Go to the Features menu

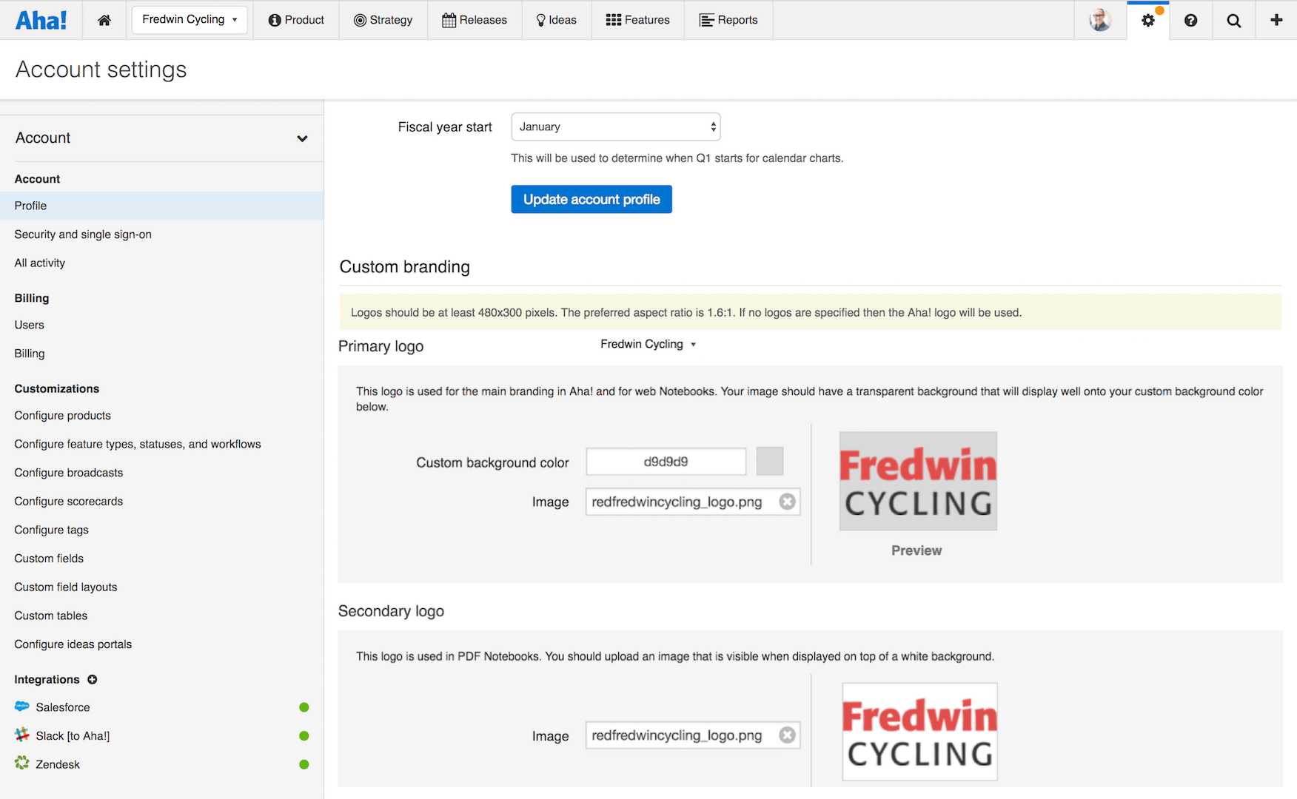pos(637,20)
